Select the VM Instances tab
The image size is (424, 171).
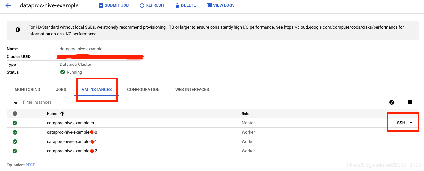[x=97, y=90]
